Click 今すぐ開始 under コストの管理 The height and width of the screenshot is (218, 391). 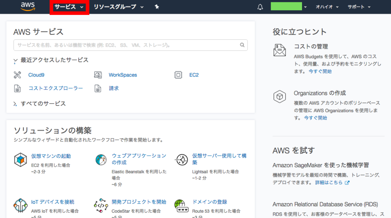(x=320, y=72)
